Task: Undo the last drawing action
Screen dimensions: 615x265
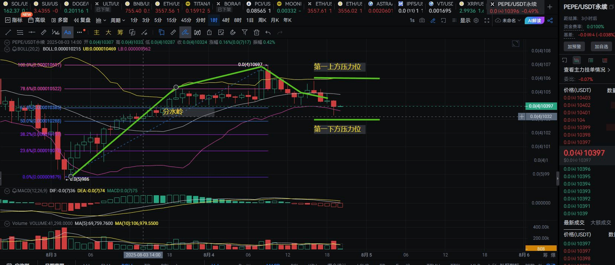Action: coord(268,32)
